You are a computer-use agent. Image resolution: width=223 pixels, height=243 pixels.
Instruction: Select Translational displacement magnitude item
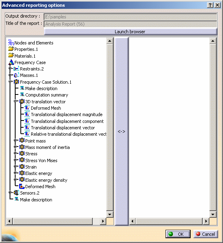pyautogui.click(x=67, y=114)
